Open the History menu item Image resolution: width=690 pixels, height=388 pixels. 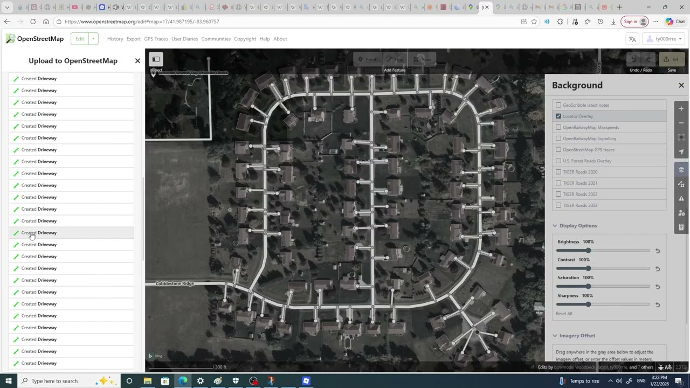click(x=115, y=39)
